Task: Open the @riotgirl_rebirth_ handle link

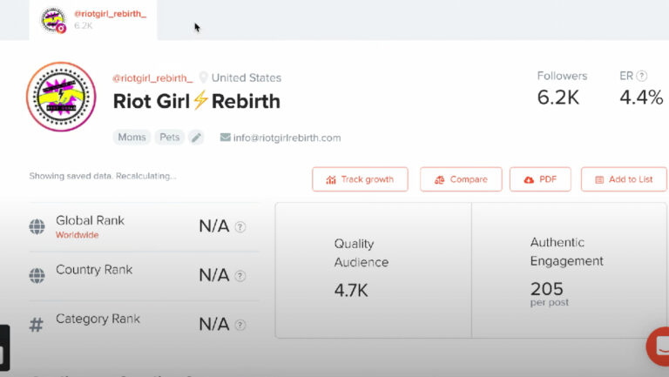Action: (152, 77)
